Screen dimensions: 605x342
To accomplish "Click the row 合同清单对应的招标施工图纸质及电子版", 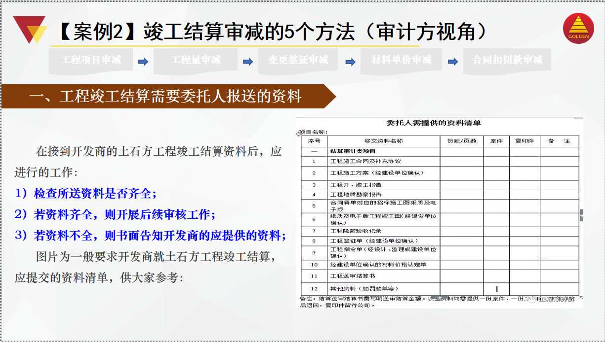I will (440, 206).
